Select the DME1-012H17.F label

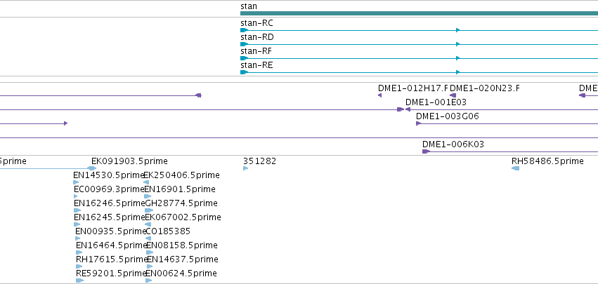pyautogui.click(x=413, y=88)
